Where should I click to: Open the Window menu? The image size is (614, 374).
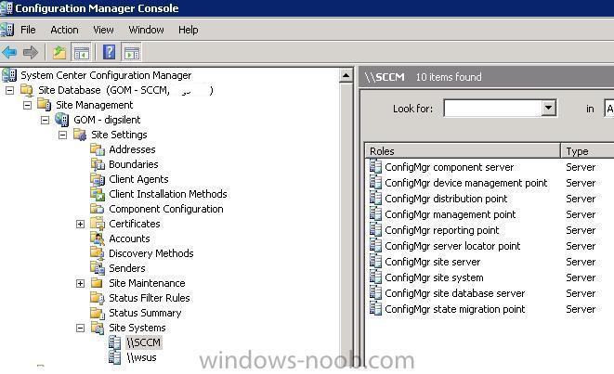coord(146,30)
